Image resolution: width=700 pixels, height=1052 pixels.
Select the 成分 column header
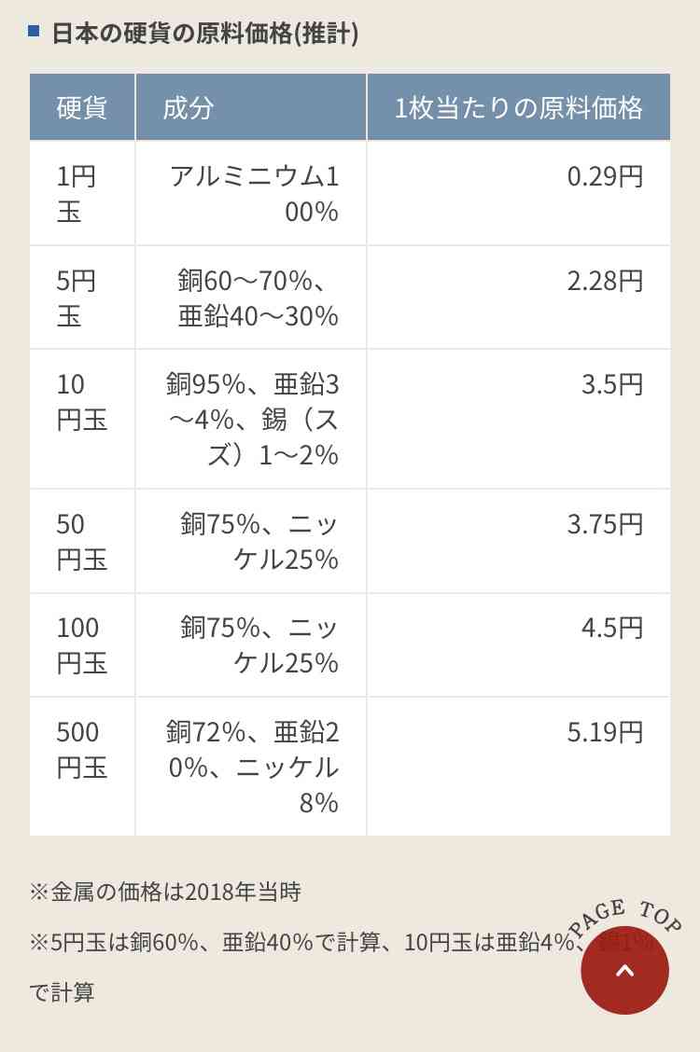point(251,107)
